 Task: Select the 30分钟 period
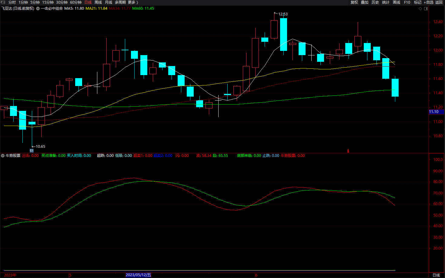(x=62, y=2)
